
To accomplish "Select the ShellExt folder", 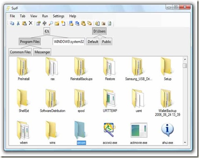I will coord(24,101).
